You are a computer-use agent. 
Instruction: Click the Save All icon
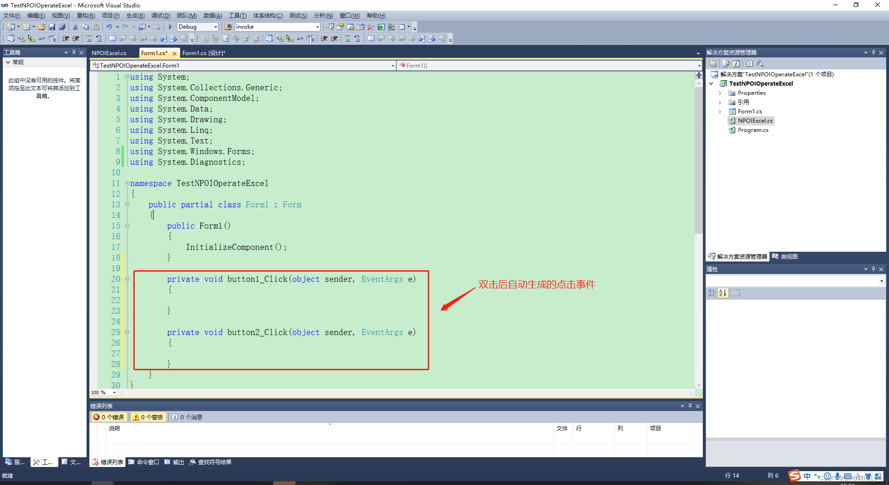tap(62, 27)
